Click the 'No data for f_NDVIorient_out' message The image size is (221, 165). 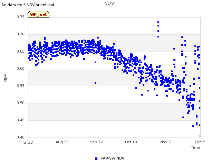tap(28, 5)
